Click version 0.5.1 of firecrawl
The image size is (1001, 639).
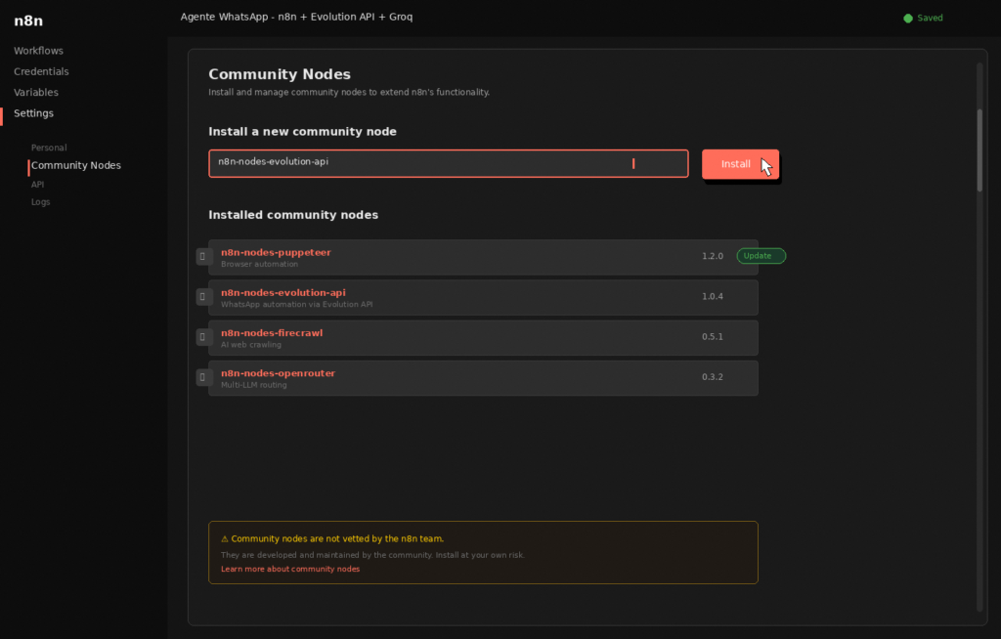point(713,336)
